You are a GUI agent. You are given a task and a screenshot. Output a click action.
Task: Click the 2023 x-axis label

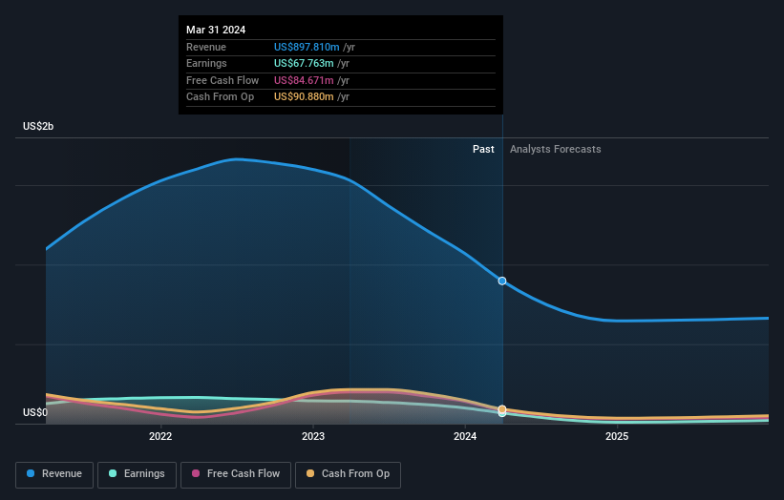313,437
